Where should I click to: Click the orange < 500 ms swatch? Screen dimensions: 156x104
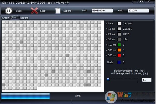(x=119, y=50)
